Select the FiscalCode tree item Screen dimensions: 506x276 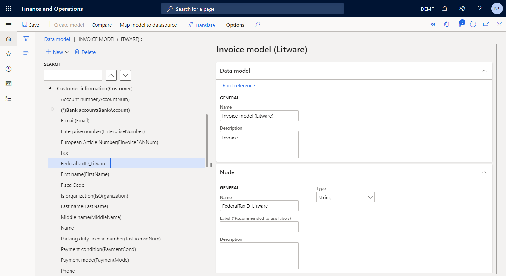pyautogui.click(x=72, y=185)
